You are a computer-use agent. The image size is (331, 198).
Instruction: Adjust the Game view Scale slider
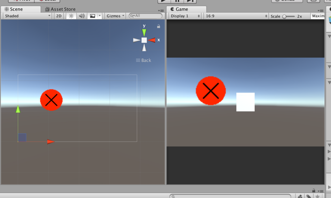tap(289, 16)
